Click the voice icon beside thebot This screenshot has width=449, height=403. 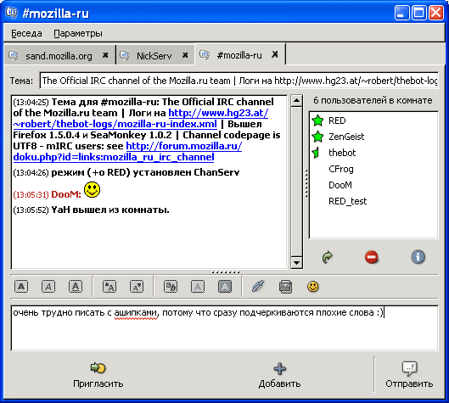316,153
